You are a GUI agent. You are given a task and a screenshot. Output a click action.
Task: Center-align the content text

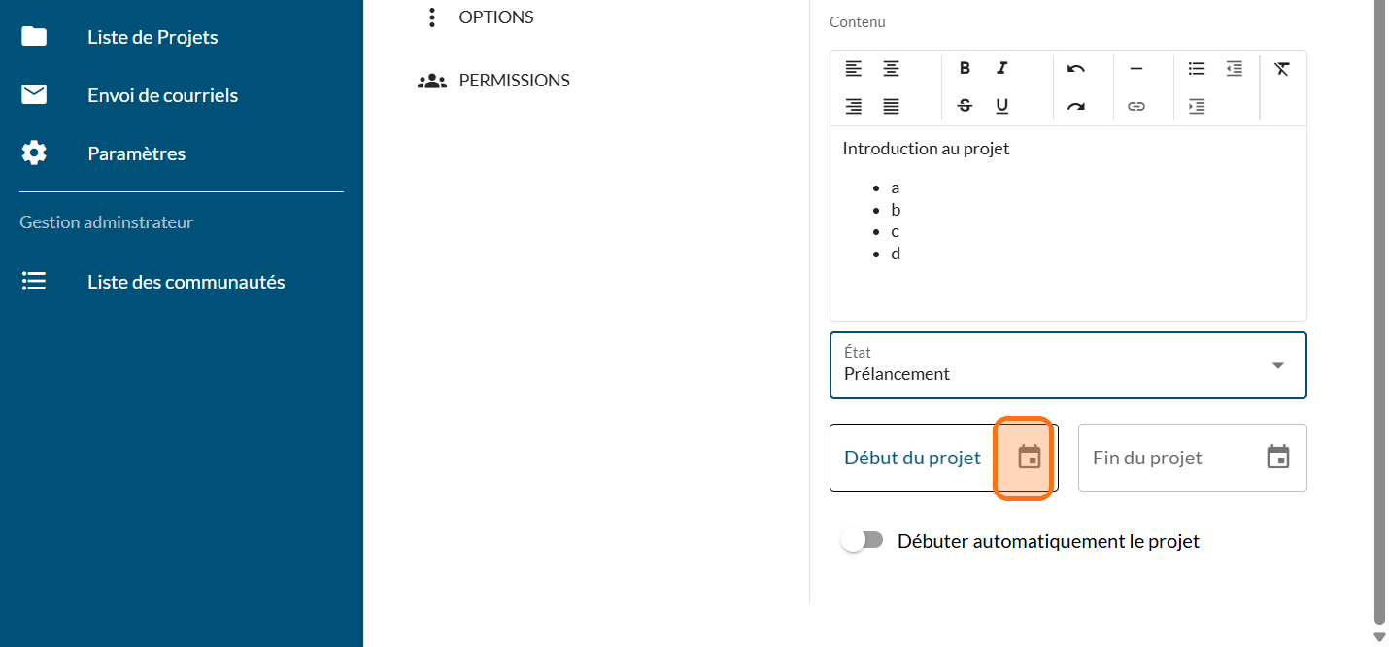tap(891, 68)
